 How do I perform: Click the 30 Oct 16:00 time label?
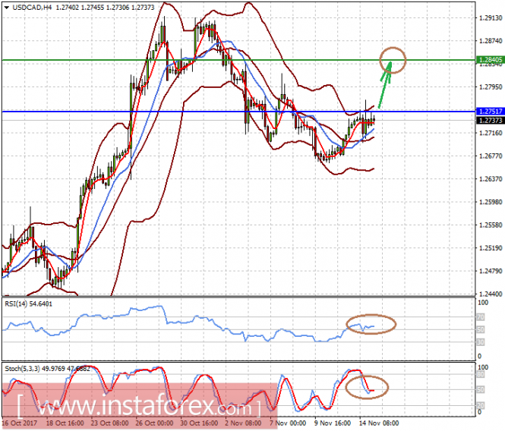pyautogui.click(x=199, y=423)
